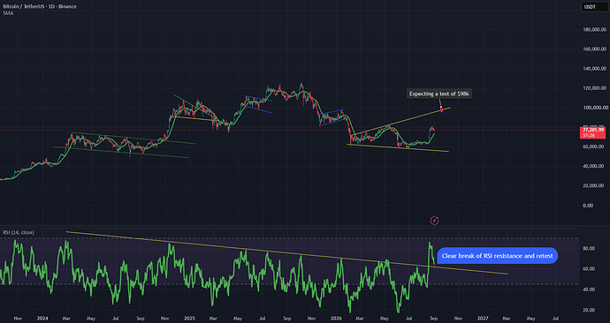Viewport: 610px width, 323px height.
Task: Click the 180,000.00 price axis label
Action: pyautogui.click(x=595, y=29)
